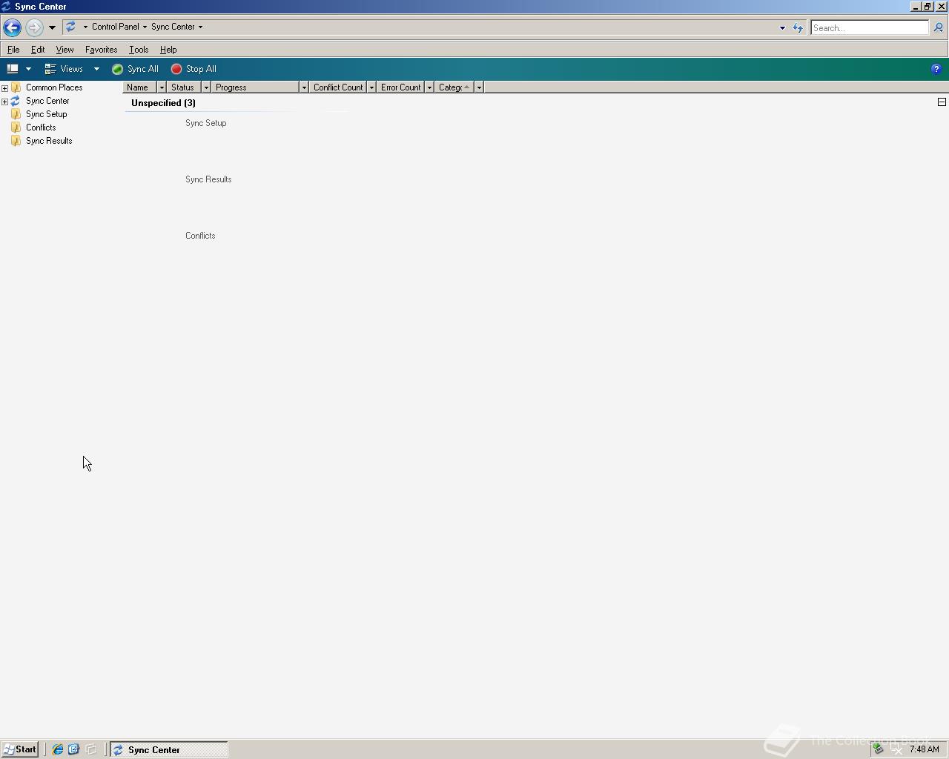Sort by the Status column header

click(x=184, y=87)
